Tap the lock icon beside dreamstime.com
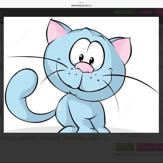Screen dimensions: 163x163 click(91, 6)
